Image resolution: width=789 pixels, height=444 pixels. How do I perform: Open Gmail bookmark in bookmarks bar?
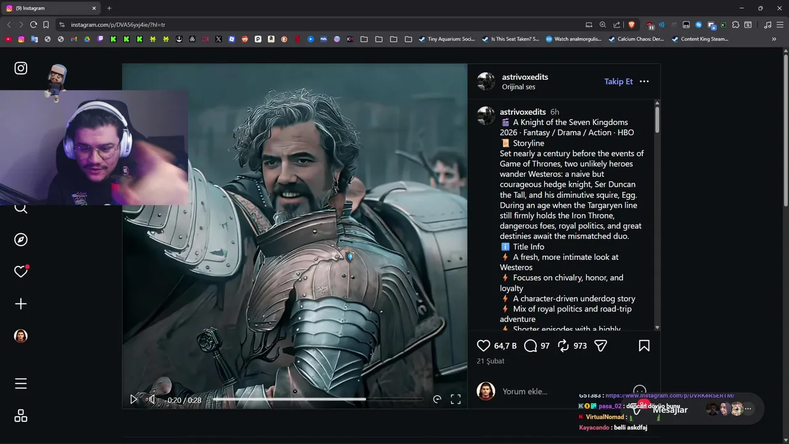[73, 39]
